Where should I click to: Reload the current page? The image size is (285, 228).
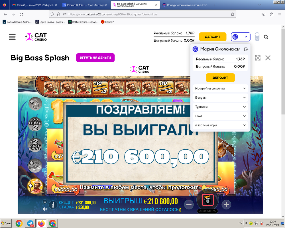[x=21, y=14]
